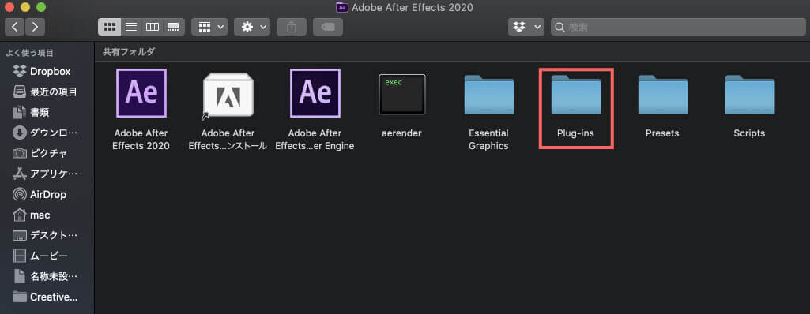Select the After Effects Render Engine icon

pos(315,93)
